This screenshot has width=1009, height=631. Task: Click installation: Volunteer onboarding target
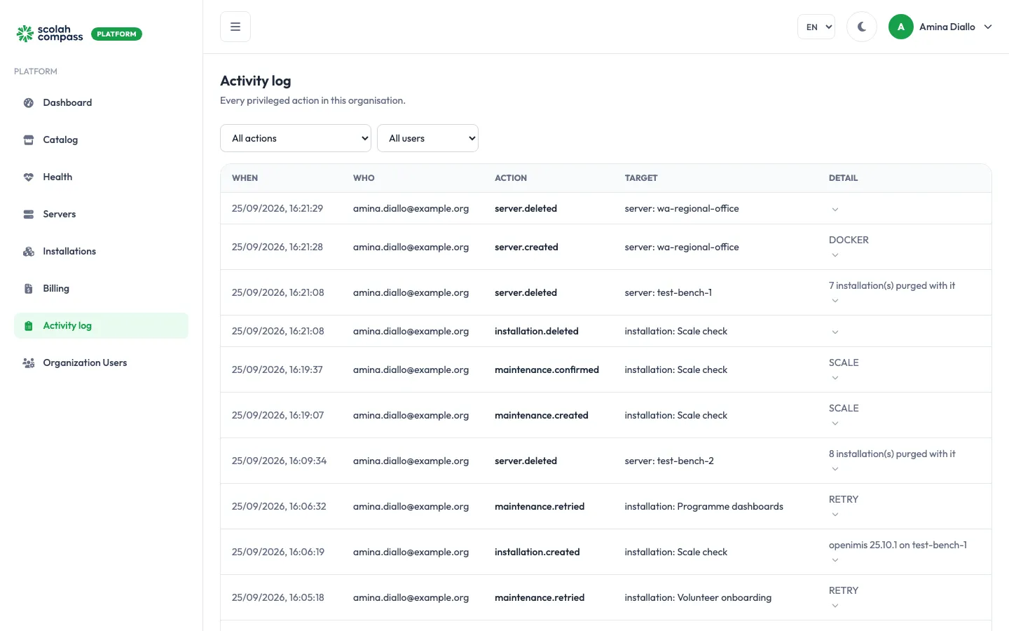pos(698,597)
